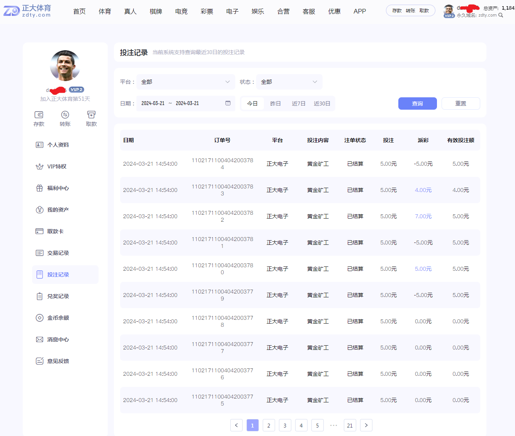Open the APP menu item

point(360,12)
